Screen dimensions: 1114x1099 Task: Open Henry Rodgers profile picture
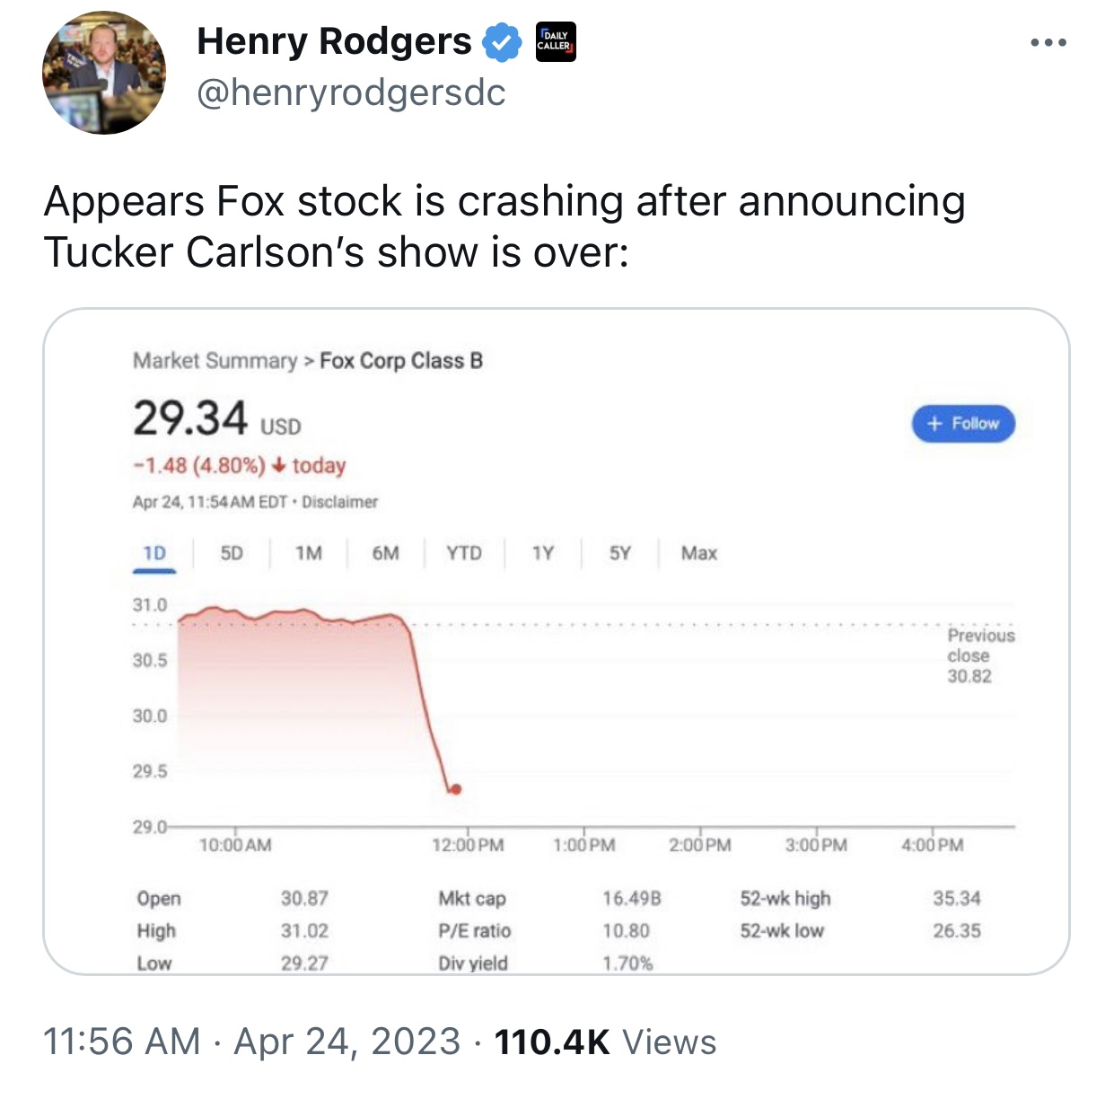tap(104, 73)
